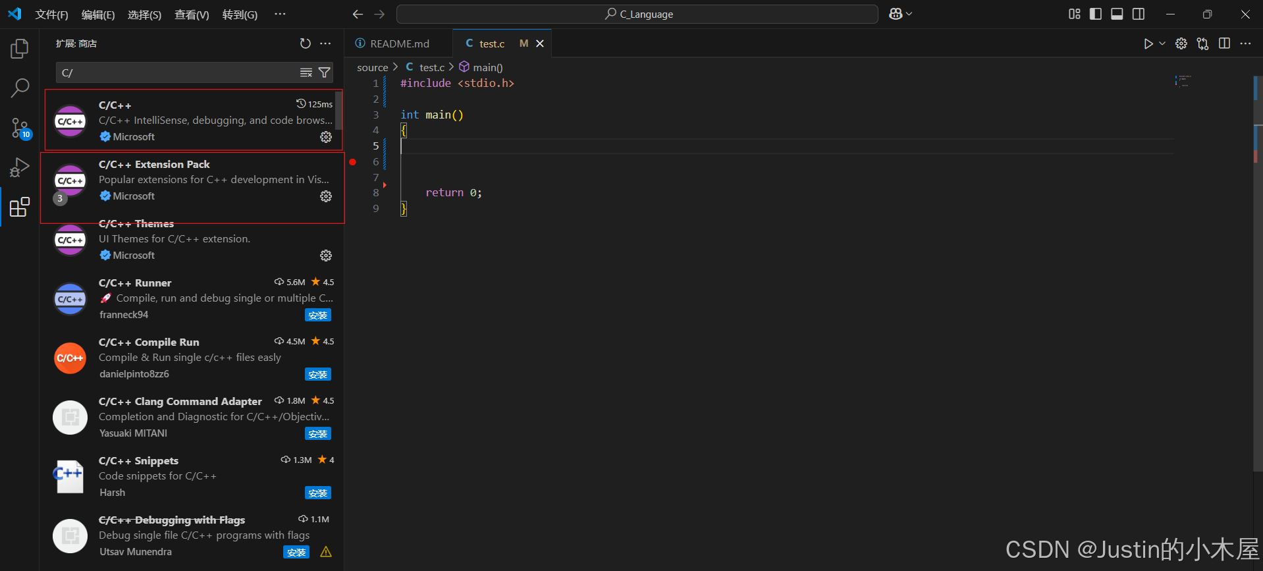Install C/C++ Debugging with Flags extension
1263x571 pixels.
(296, 553)
